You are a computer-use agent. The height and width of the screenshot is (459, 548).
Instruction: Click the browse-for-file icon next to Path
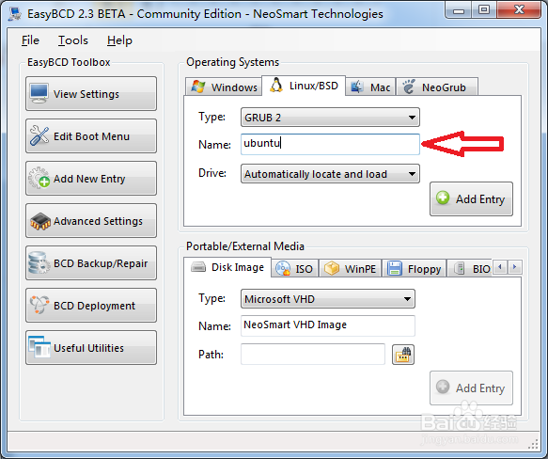[403, 355]
